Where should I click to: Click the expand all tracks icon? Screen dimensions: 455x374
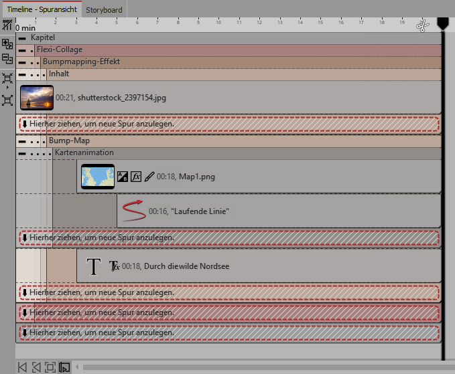tap(7, 44)
